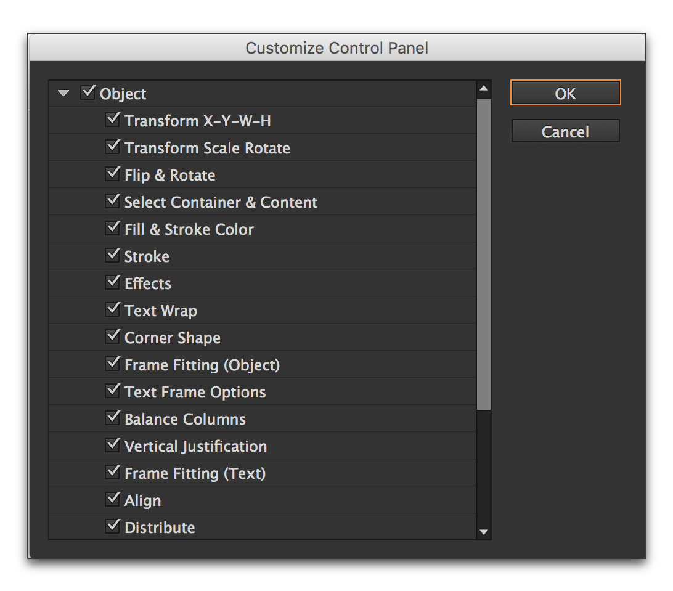Uncheck the Stroke option
This screenshot has height=591, width=673.
pos(113,255)
